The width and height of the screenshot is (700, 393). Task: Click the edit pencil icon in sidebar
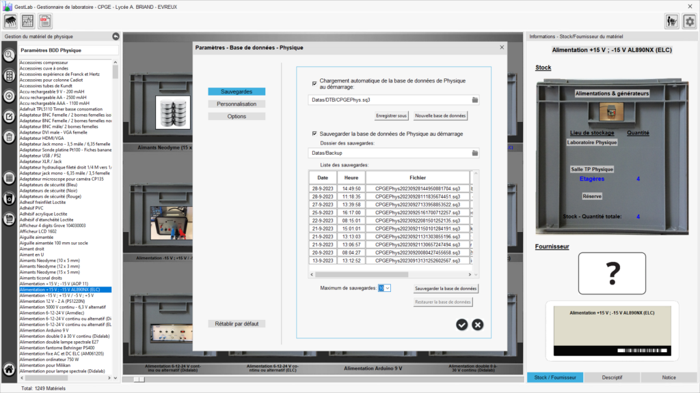coord(10,117)
